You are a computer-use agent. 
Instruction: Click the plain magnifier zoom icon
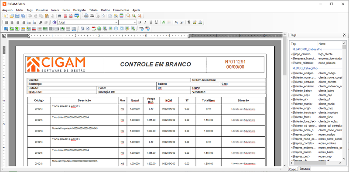click(x=128, y=16)
